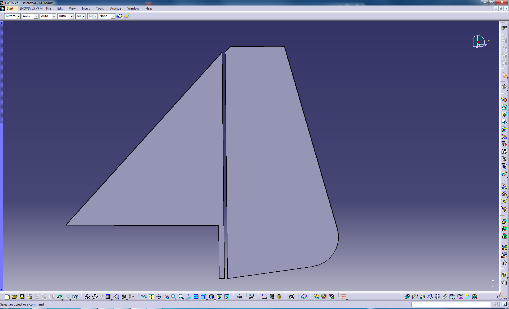This screenshot has width=509, height=309.
Task: Click the Capture camera icon
Action: [239, 297]
